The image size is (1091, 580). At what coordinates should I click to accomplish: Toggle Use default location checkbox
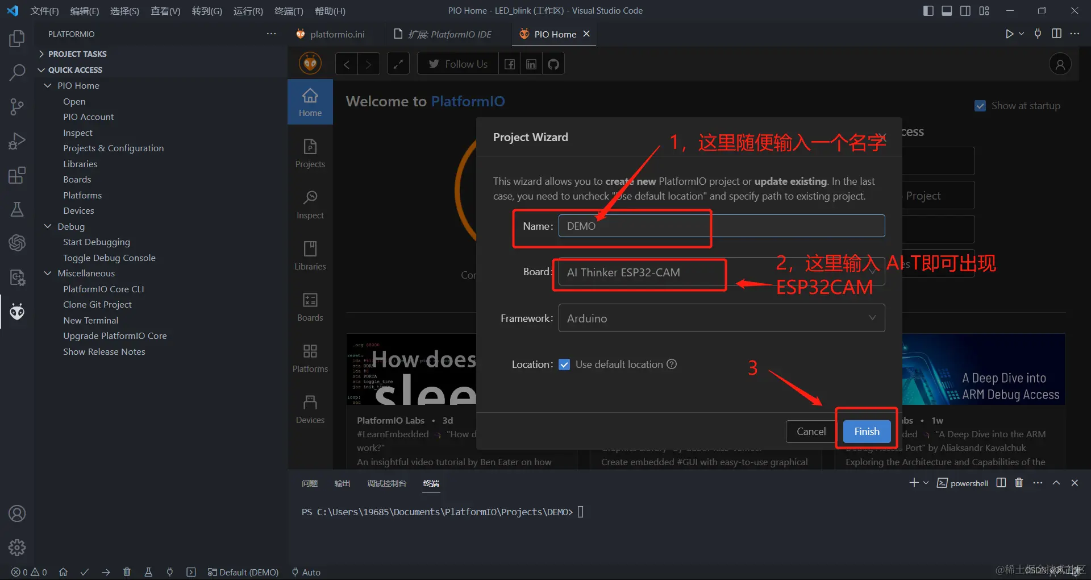click(x=564, y=364)
